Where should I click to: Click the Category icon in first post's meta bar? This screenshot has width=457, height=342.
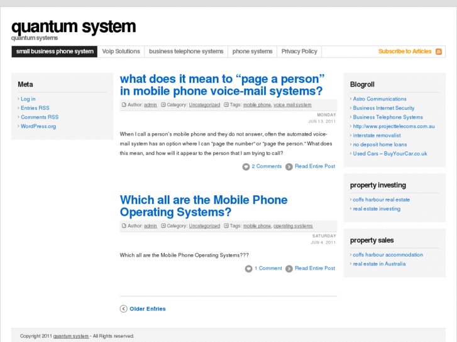click(x=163, y=105)
